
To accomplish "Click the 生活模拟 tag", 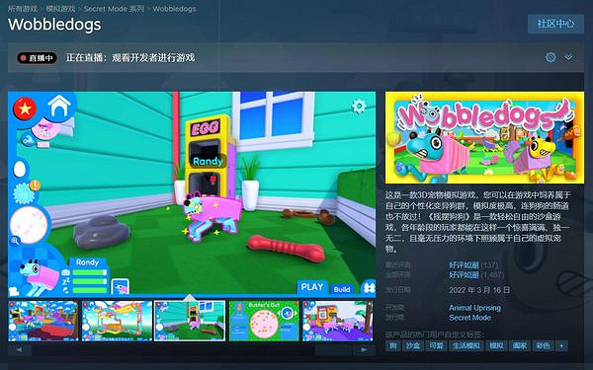I will [x=466, y=345].
